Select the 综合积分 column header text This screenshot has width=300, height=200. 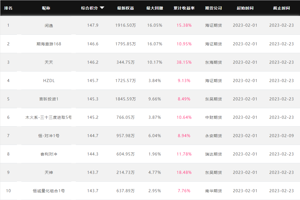coord(89,8)
